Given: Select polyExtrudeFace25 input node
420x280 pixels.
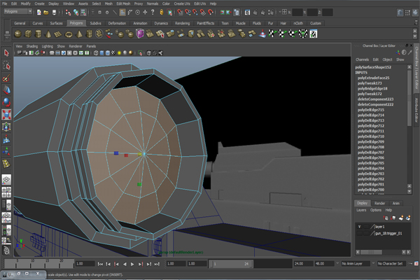Looking at the screenshot, I should click(373, 78).
